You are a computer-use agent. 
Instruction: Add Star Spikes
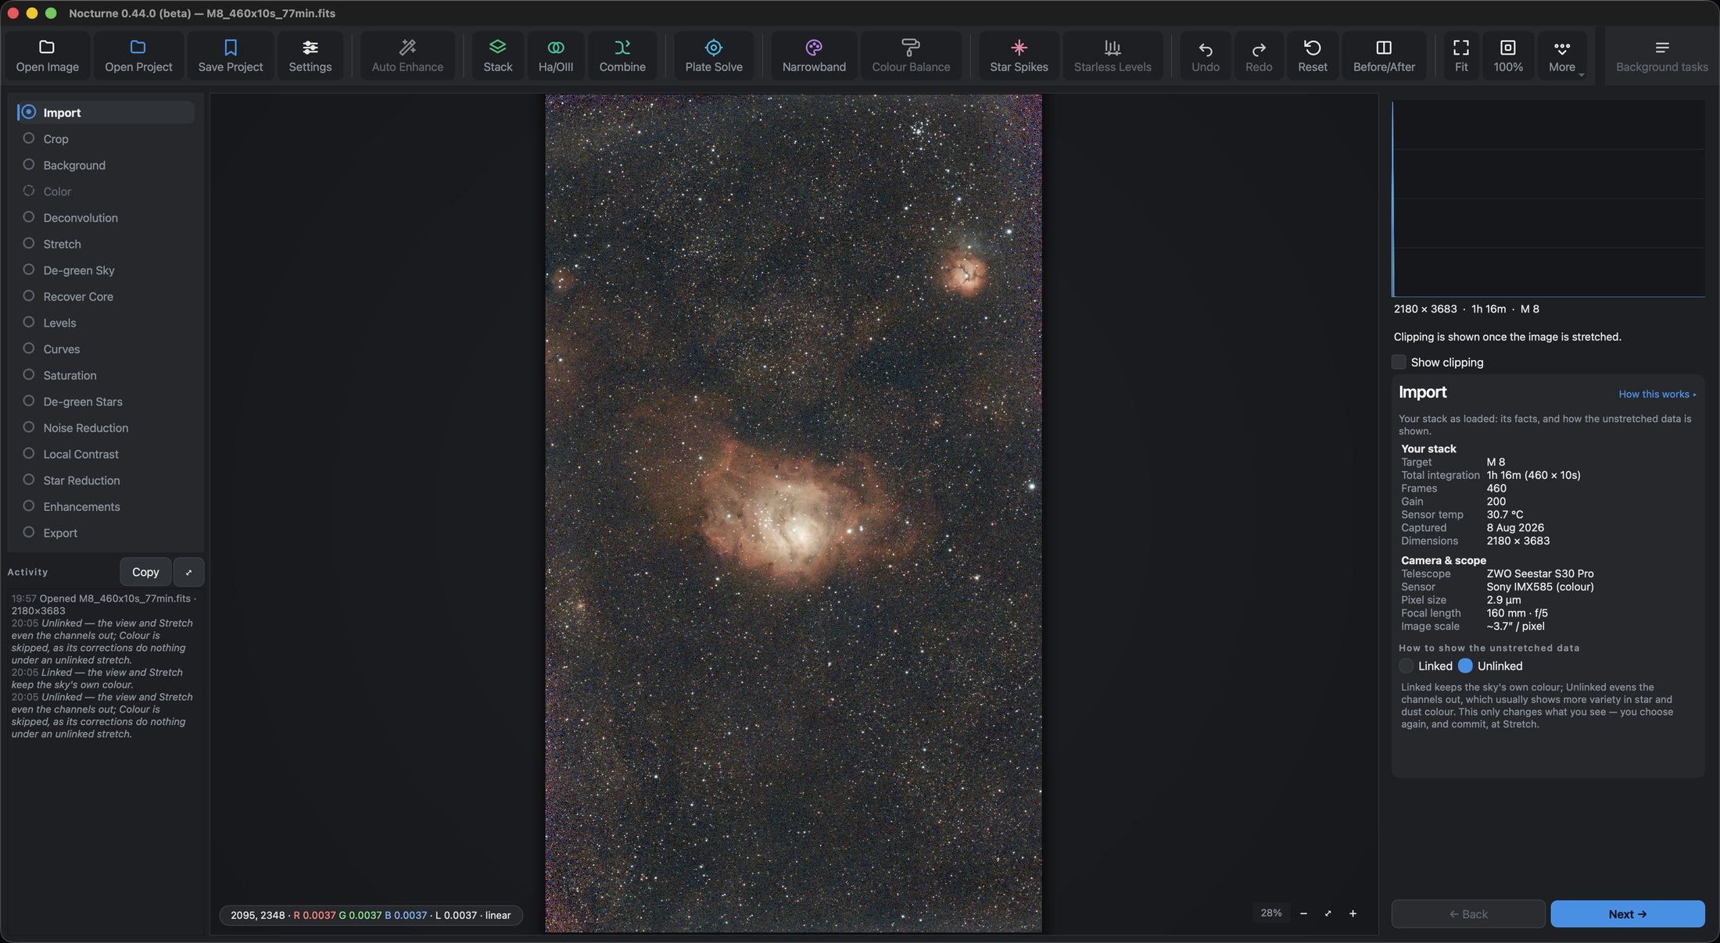(x=1019, y=55)
